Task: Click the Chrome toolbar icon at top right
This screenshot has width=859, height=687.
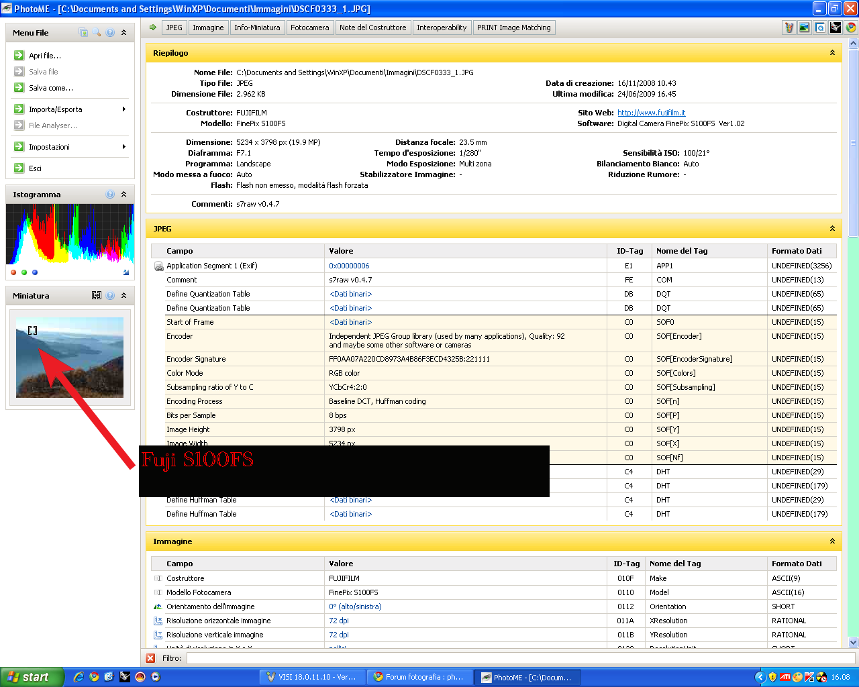Action: click(x=851, y=28)
